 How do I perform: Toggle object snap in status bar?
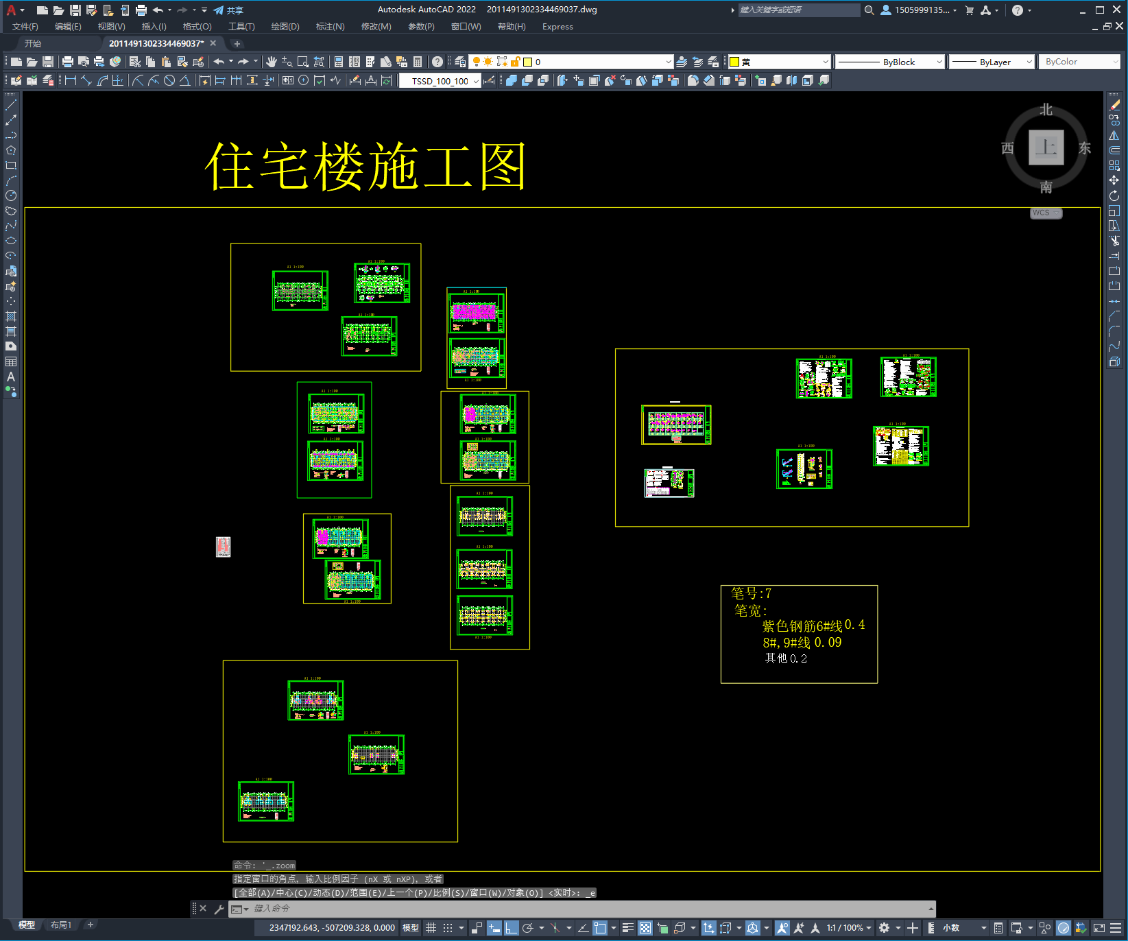pos(600,928)
